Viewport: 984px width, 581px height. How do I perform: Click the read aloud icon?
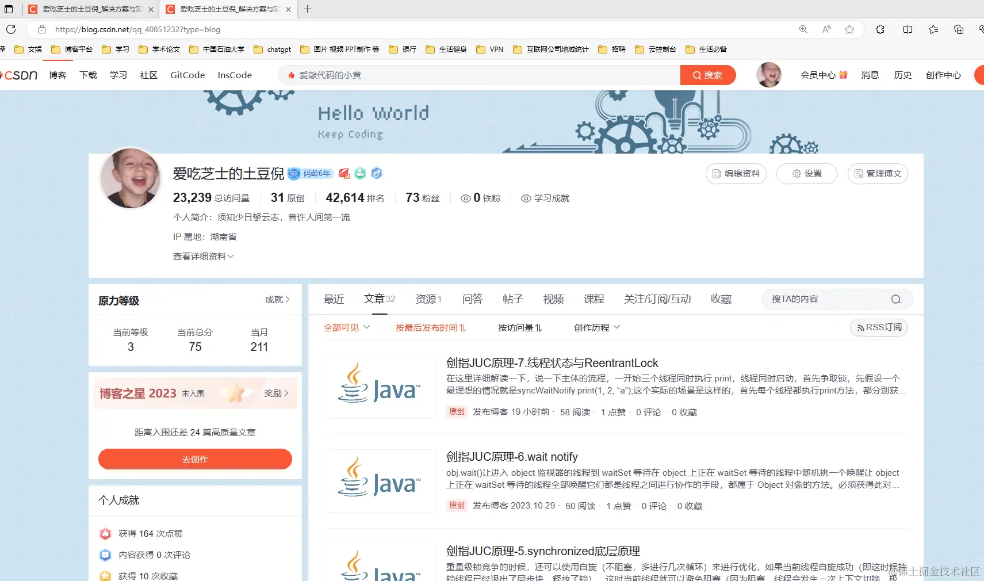[x=826, y=29]
